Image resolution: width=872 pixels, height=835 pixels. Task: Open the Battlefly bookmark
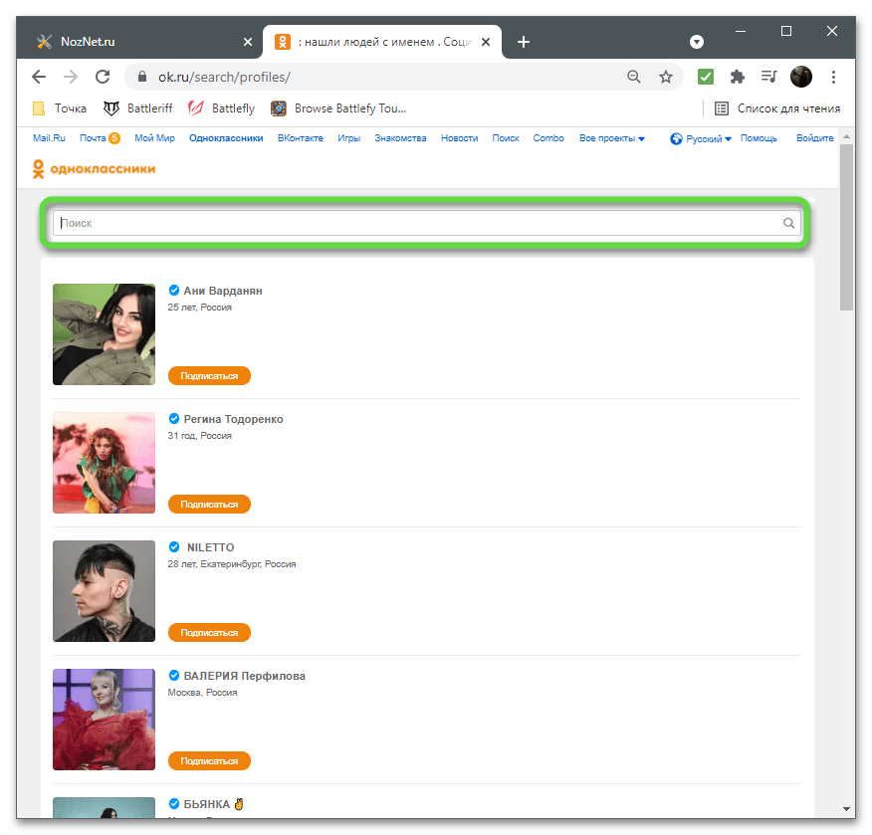(x=221, y=108)
